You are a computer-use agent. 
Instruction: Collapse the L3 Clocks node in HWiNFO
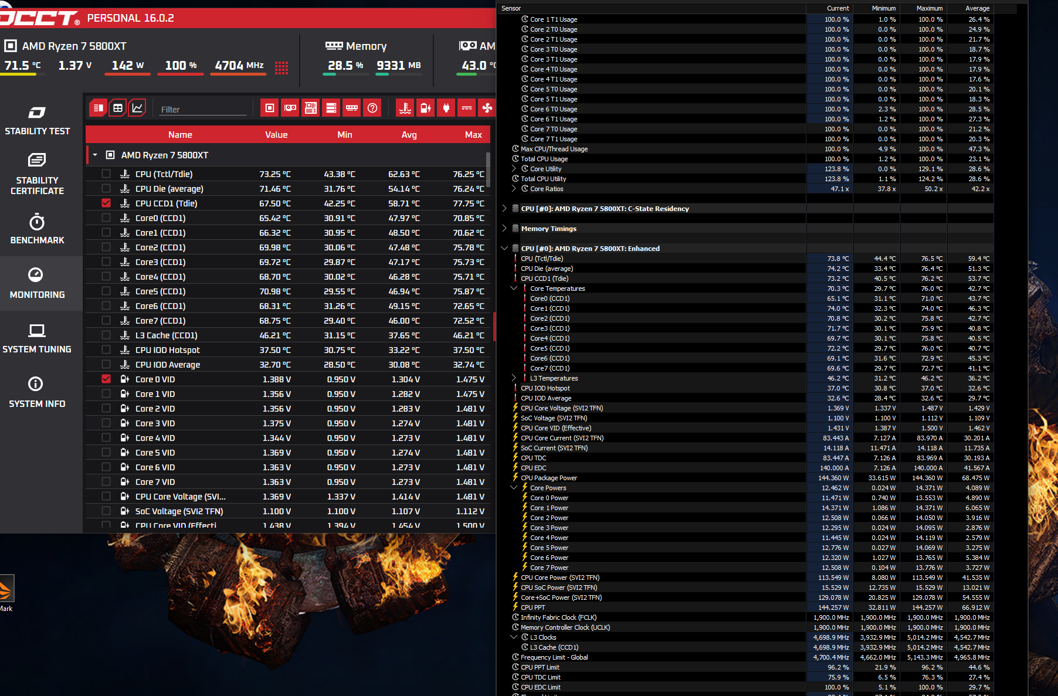514,637
